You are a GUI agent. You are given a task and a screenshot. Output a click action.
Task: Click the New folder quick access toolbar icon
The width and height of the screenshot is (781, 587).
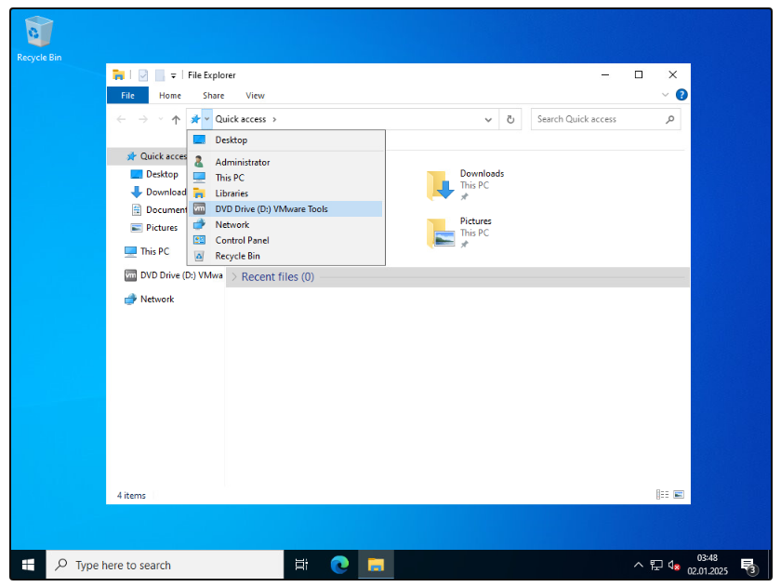click(160, 75)
